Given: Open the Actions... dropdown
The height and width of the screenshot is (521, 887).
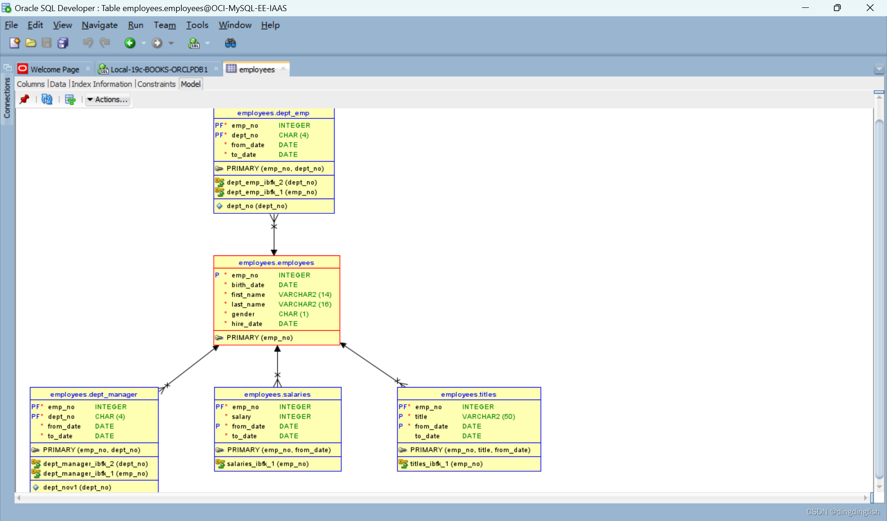Looking at the screenshot, I should click(x=108, y=99).
